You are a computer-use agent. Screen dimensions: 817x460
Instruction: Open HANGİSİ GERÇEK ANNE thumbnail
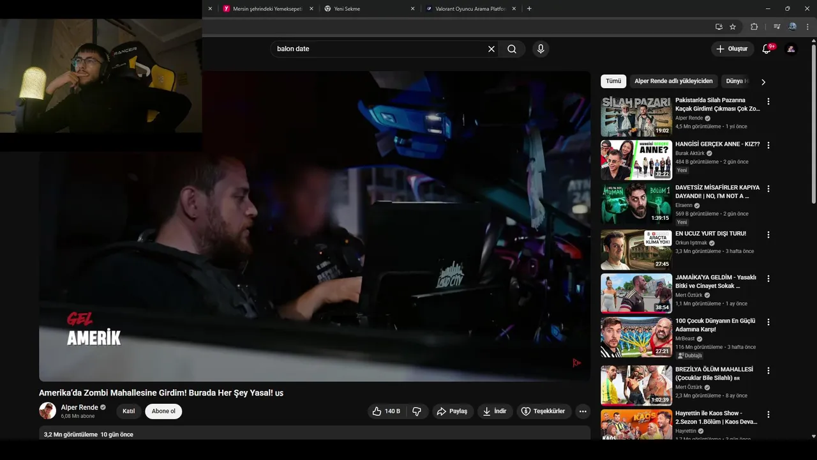tap(636, 160)
